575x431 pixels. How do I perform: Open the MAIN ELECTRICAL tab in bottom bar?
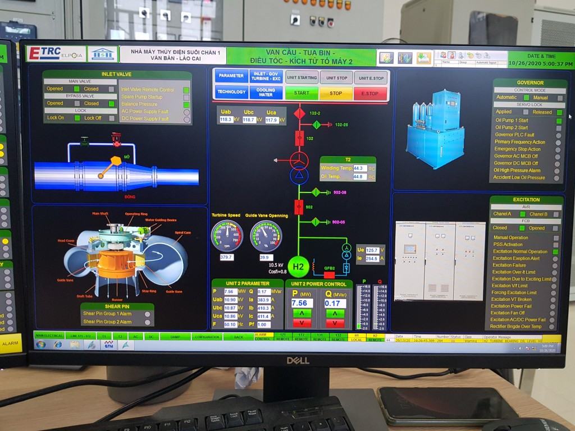(x=49, y=336)
